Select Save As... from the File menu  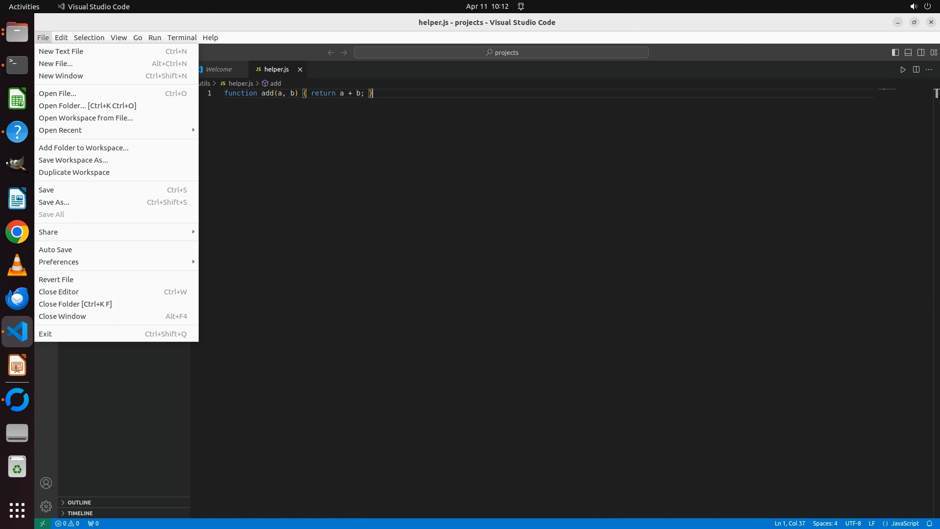pos(54,202)
